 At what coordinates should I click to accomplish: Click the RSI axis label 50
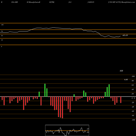[x=2, y=36]
